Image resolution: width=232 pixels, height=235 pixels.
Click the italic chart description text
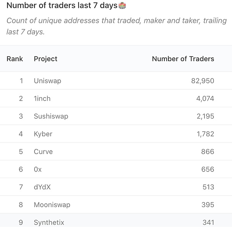click(x=117, y=26)
